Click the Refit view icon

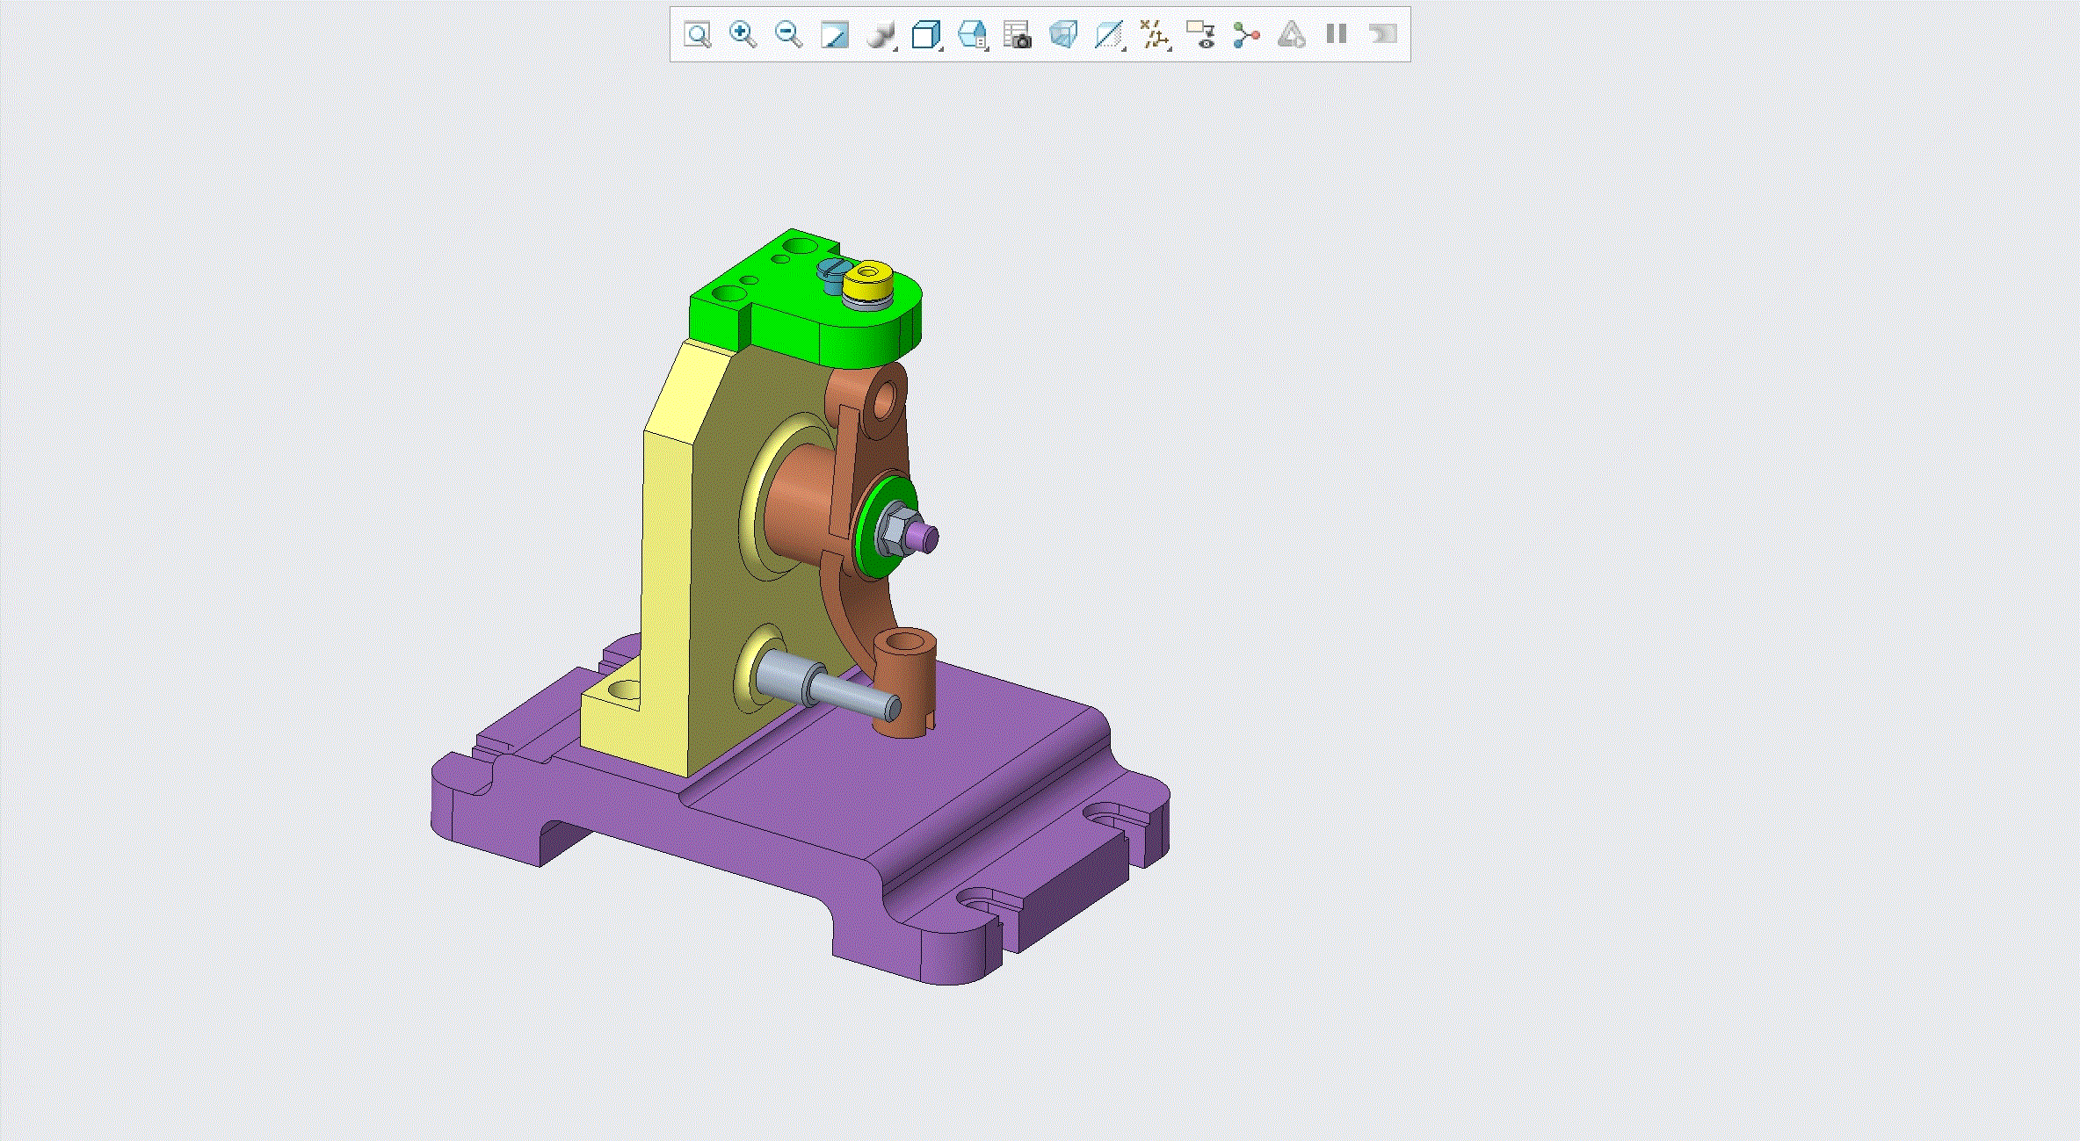(x=697, y=35)
